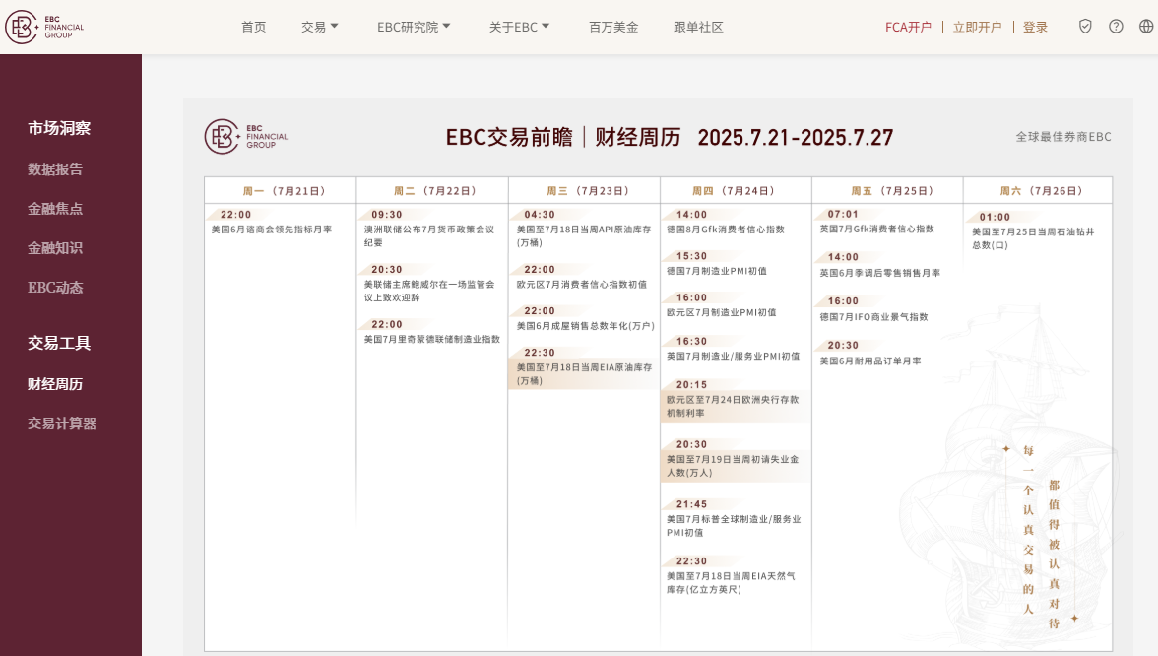Click the 英国7月Gfk消费者信心指数 entry
The width and height of the screenshot is (1158, 656).
[876, 229]
